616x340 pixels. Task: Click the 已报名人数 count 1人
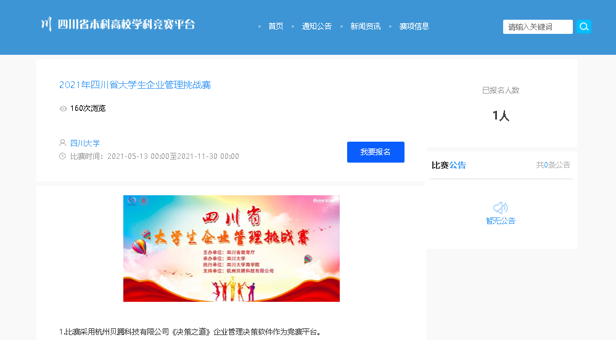(501, 115)
